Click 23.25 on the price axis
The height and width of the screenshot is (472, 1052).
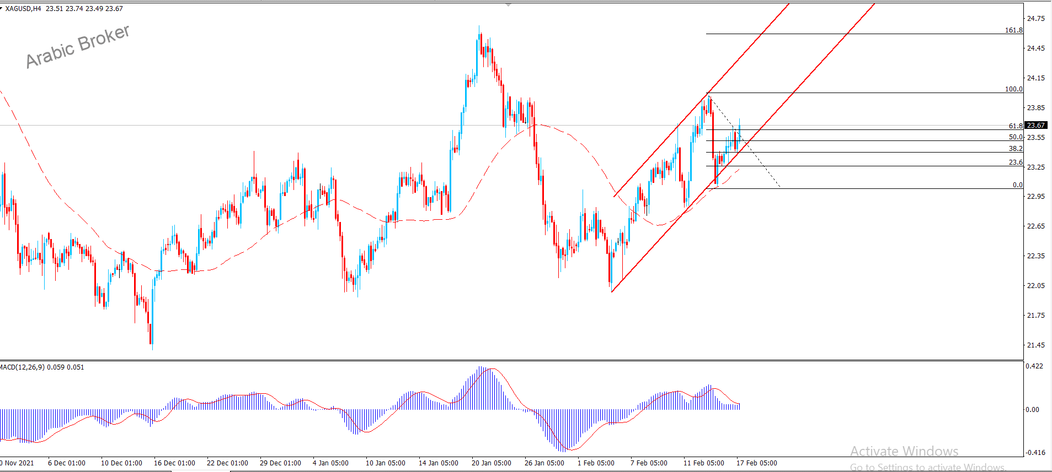(1035, 167)
